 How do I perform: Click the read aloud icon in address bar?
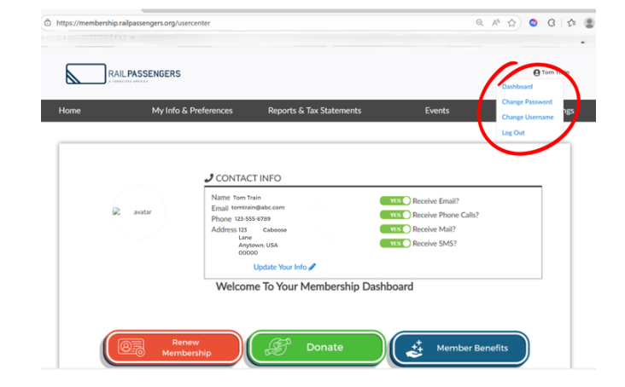tap(496, 23)
